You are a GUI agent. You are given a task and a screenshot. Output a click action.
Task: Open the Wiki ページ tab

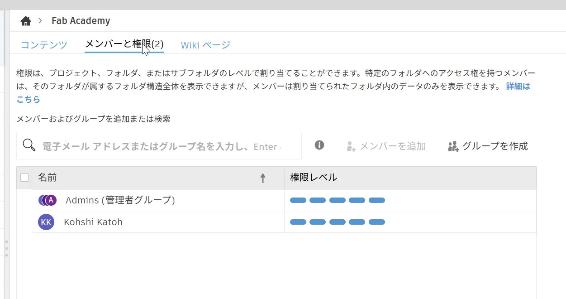[205, 44]
